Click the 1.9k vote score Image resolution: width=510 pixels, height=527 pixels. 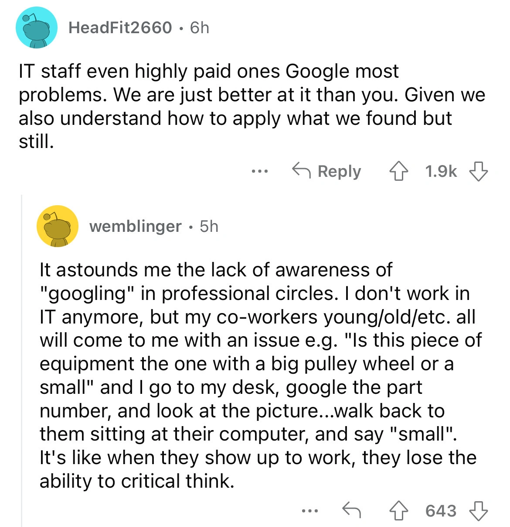point(440,172)
